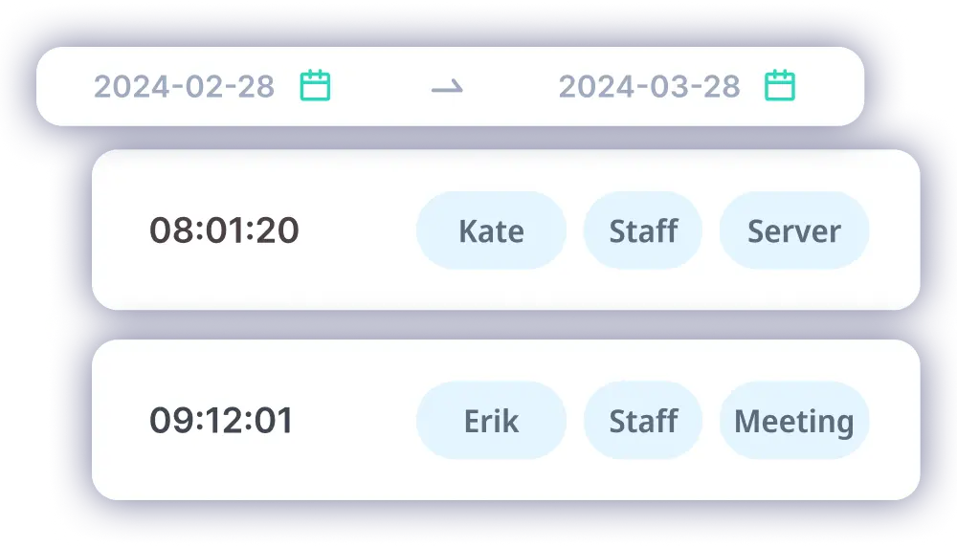Select the Erik tag
Image resolution: width=957 pixels, height=547 pixels.
[491, 421]
